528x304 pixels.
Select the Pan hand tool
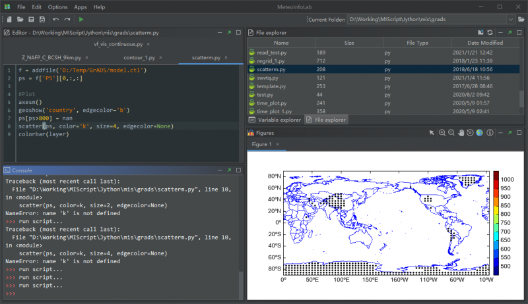[461, 133]
